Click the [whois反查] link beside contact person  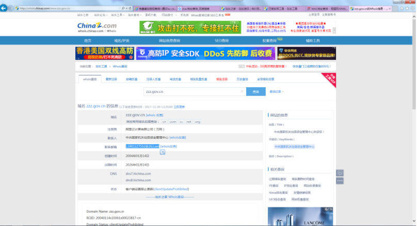[178, 137]
